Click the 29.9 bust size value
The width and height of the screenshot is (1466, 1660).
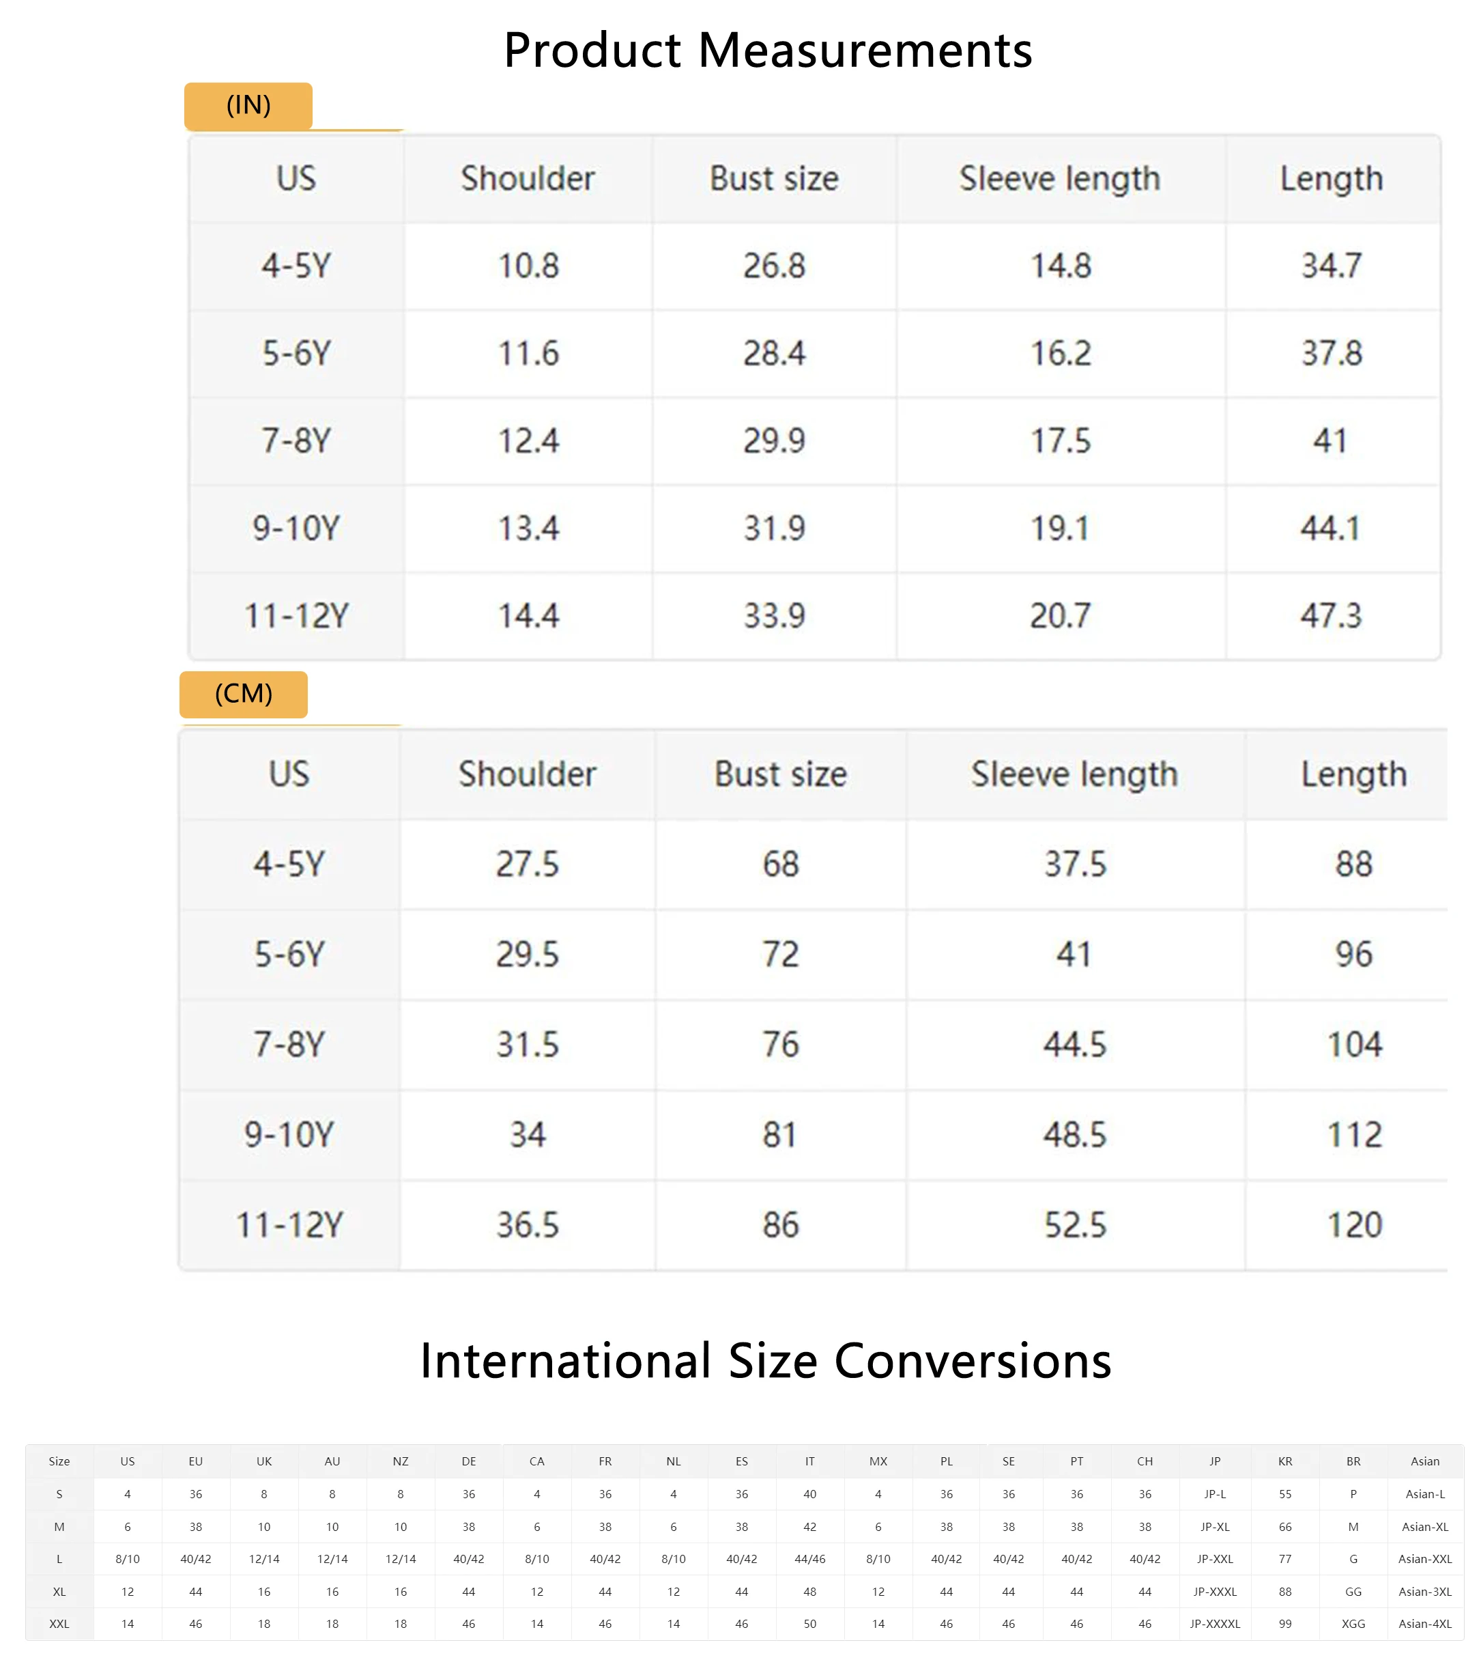tap(773, 441)
